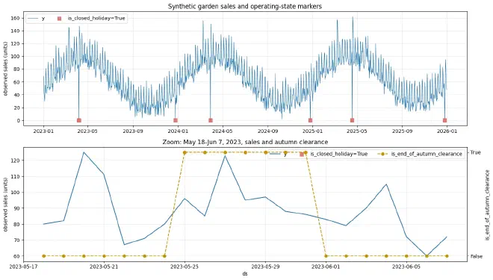Viewport: 493px width, 280px height.
Task: Click "is_end_of_autumn_clearance" in the bottom legend
Action: 427,154
